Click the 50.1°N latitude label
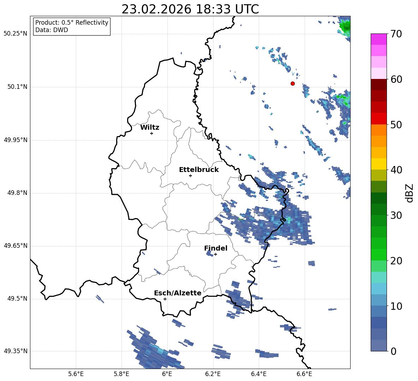The image size is (418, 381). tap(17, 87)
